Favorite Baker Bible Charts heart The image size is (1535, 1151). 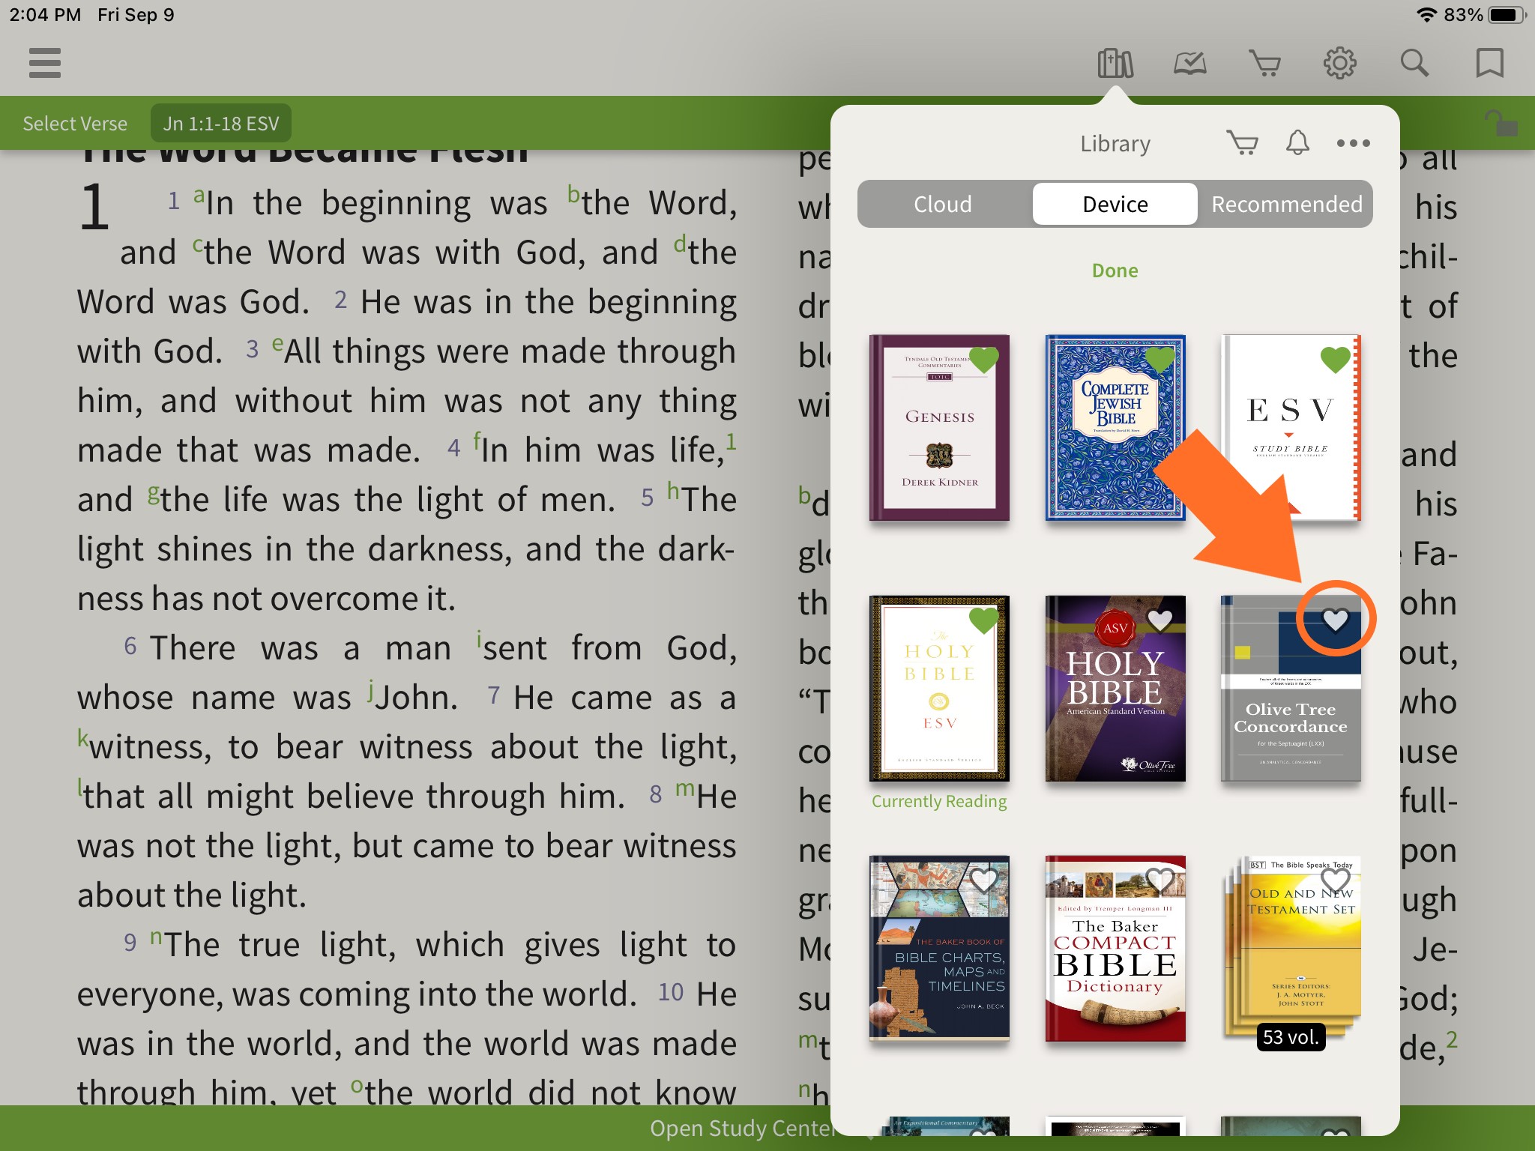coord(984,880)
